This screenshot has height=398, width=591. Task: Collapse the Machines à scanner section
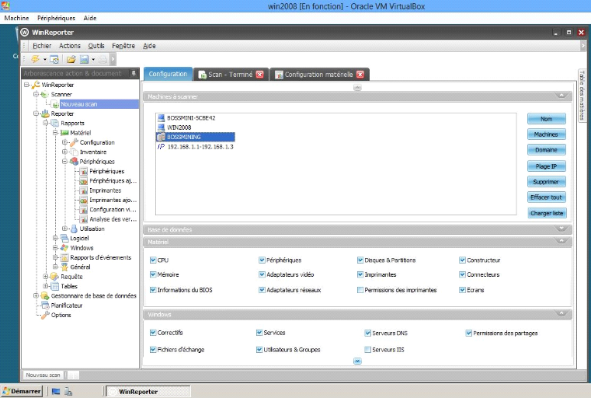click(x=561, y=96)
